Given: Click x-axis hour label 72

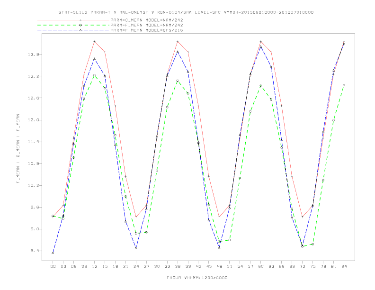Looking at the screenshot, I should coord(303,266).
